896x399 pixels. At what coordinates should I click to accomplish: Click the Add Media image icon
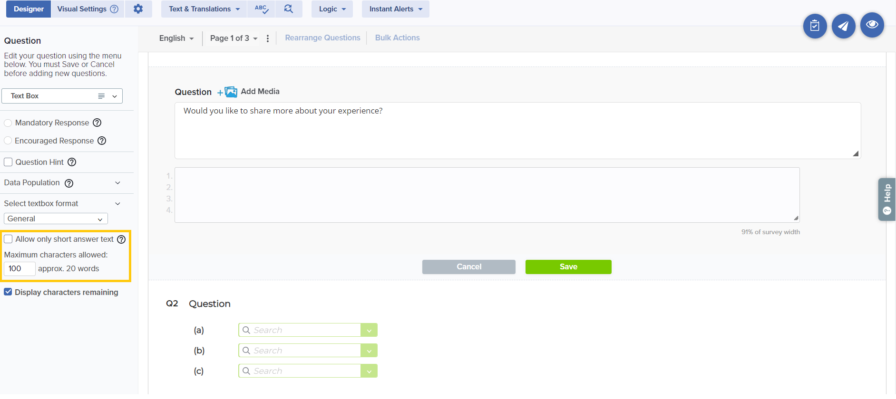click(231, 92)
